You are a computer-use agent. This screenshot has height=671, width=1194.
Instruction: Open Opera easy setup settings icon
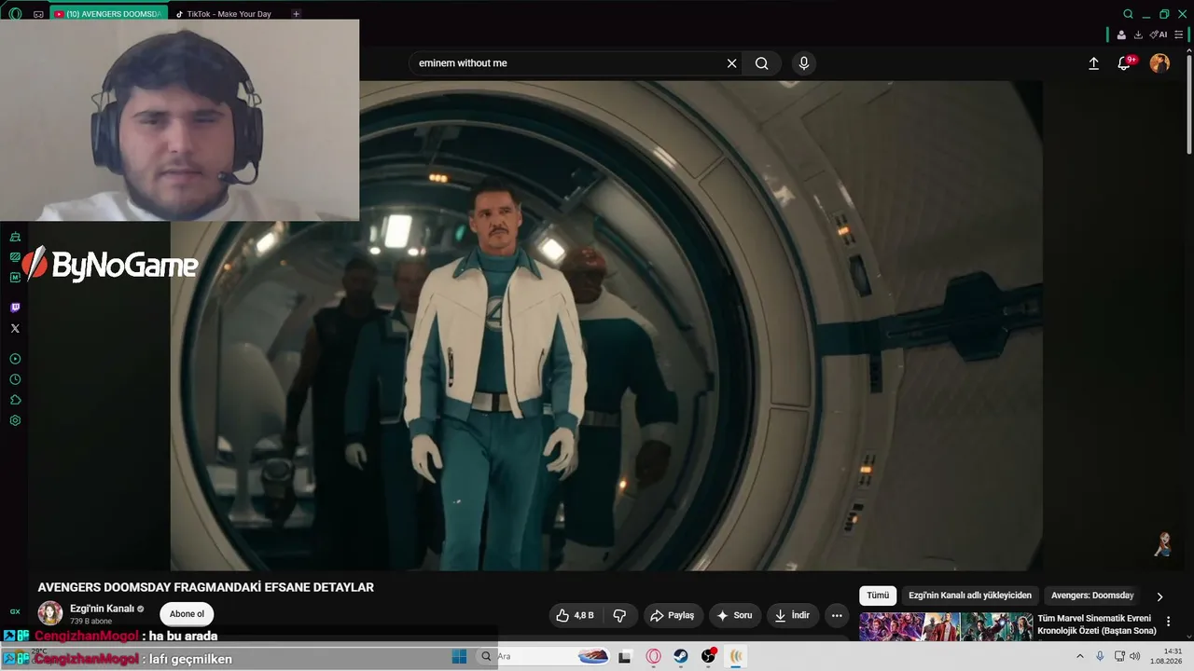click(1179, 34)
